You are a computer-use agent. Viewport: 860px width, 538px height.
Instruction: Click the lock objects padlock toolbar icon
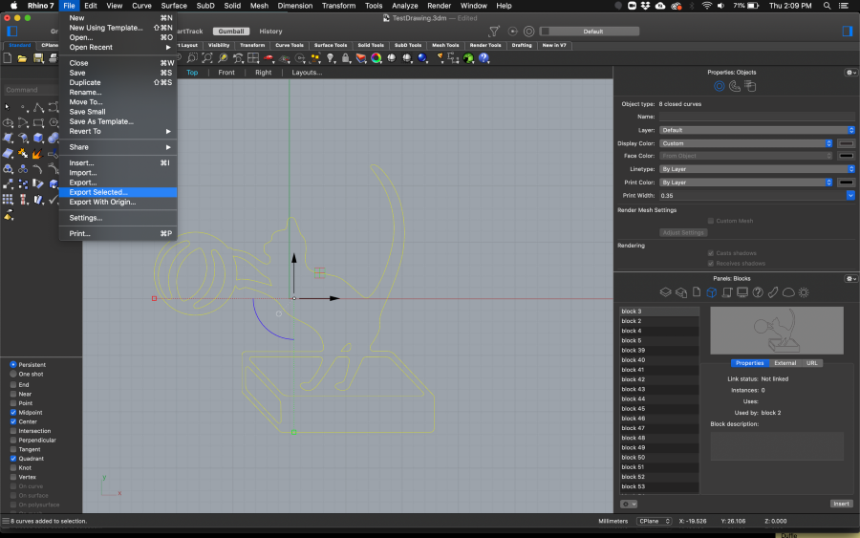coord(344,58)
